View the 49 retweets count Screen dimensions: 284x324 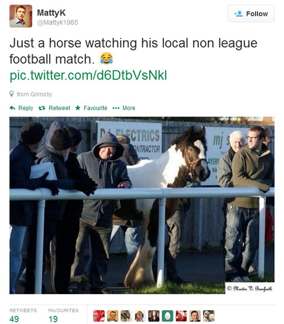[14, 319]
